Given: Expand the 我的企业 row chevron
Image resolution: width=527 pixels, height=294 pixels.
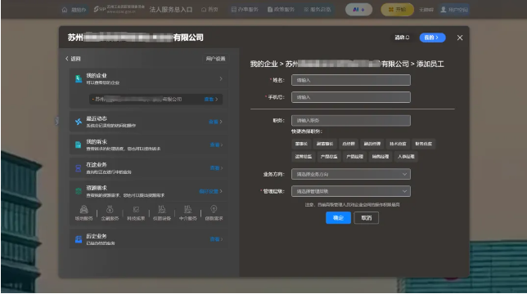Looking at the screenshot, I should coord(221,78).
